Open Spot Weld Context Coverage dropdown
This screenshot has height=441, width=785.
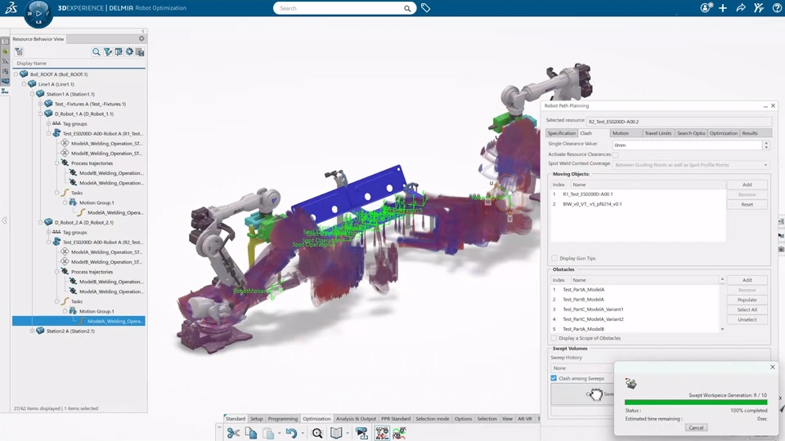point(691,164)
